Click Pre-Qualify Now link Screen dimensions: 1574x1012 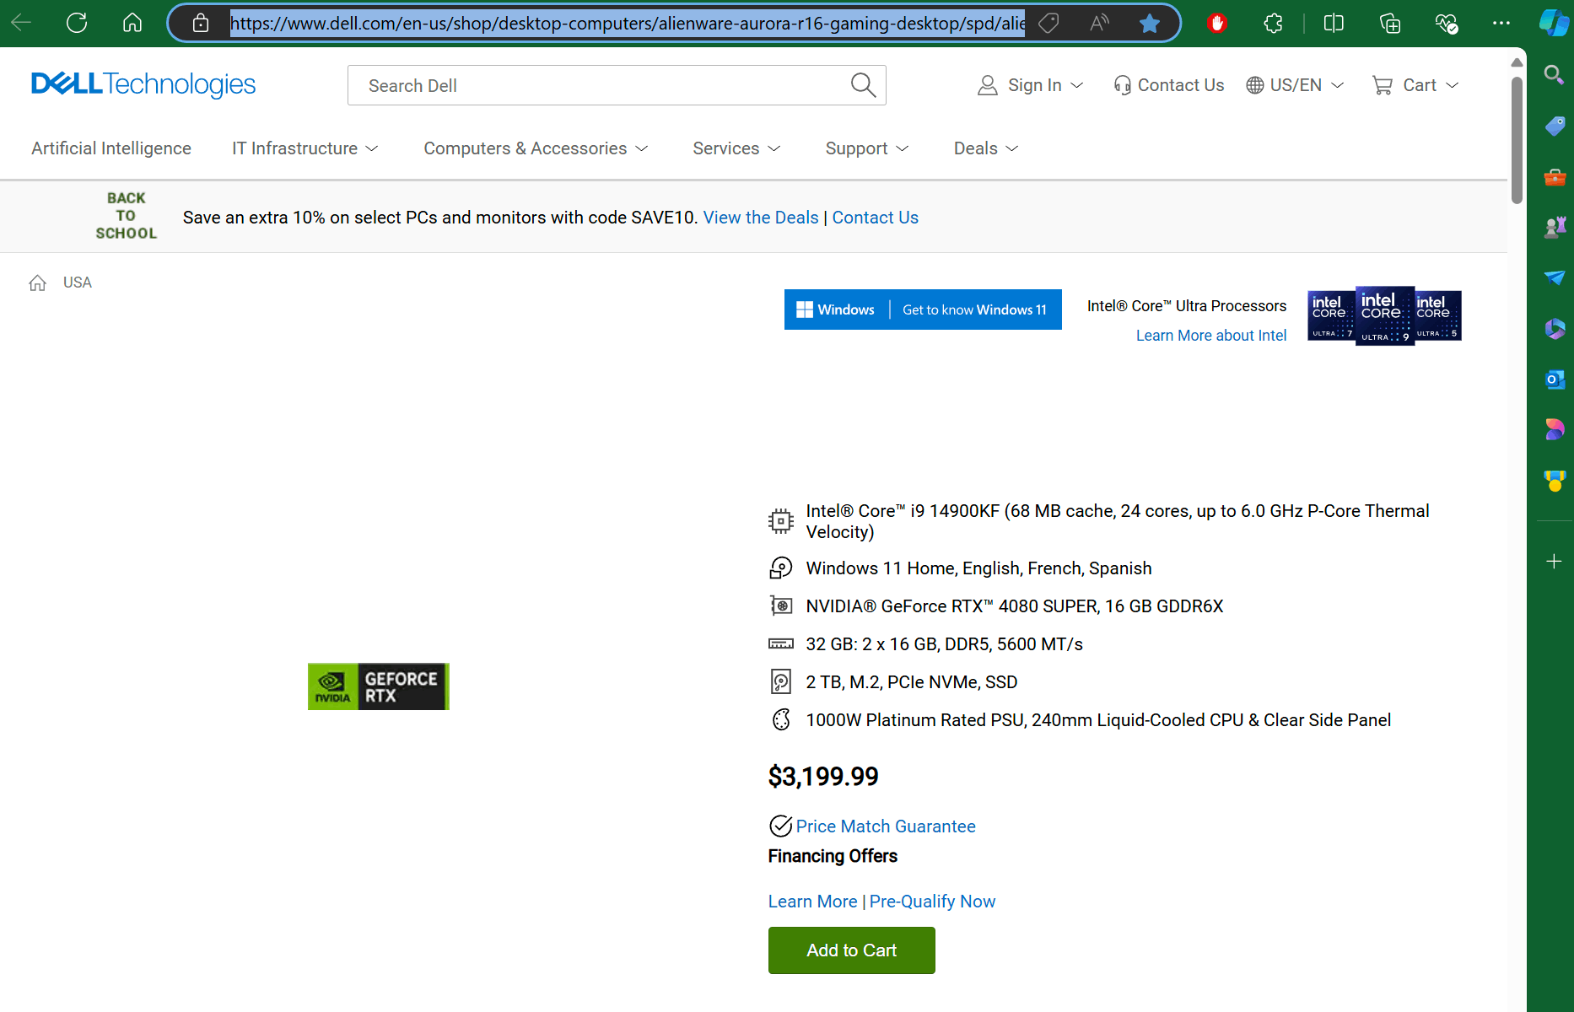coord(932,902)
